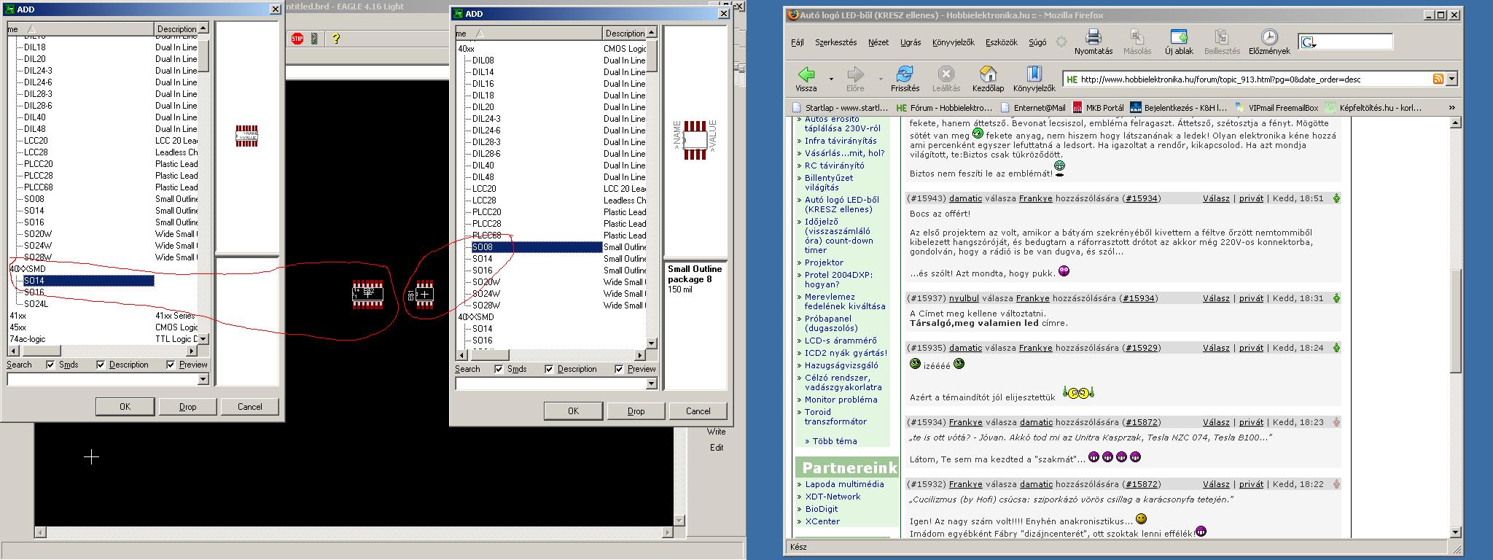The image size is (1493, 560).
Task: Click the Firefox Google search box
Action: pyautogui.click(x=1353, y=42)
